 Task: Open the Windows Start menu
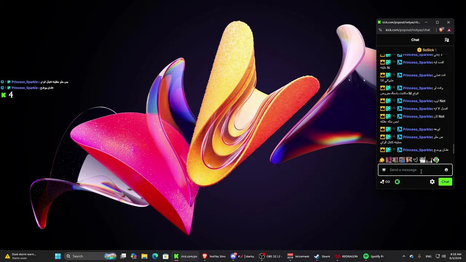(x=58, y=256)
